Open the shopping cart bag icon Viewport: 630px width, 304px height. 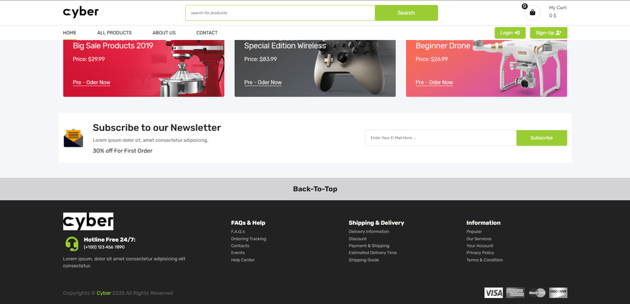coord(532,12)
